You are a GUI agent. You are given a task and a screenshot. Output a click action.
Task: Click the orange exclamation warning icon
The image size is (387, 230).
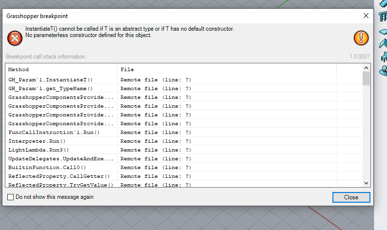361,38
